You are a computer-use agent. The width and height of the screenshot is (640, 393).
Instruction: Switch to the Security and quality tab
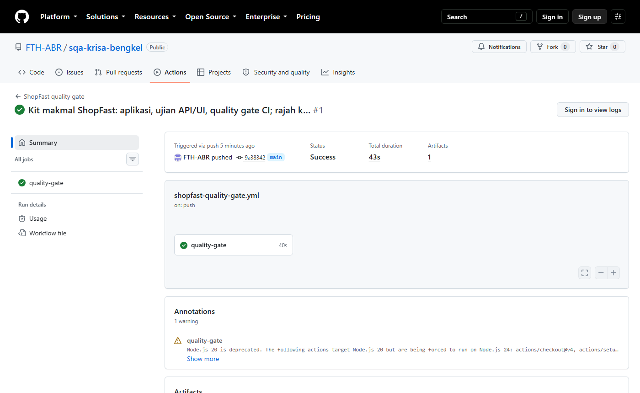pos(276,72)
